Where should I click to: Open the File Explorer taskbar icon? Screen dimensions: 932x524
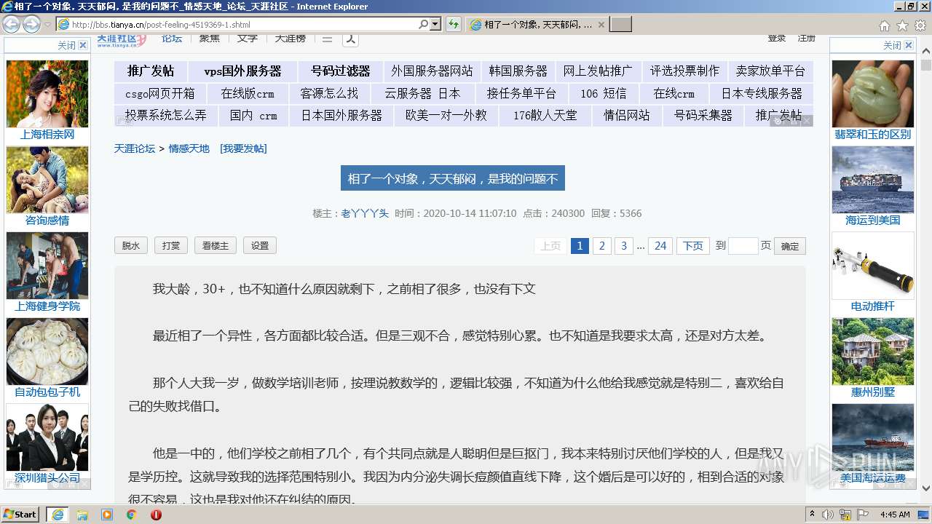click(x=82, y=515)
